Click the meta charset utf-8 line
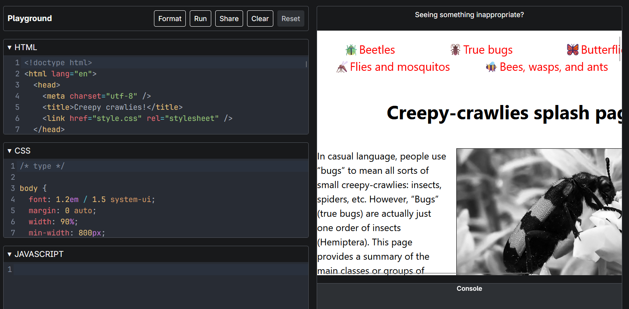 pyautogui.click(x=97, y=96)
